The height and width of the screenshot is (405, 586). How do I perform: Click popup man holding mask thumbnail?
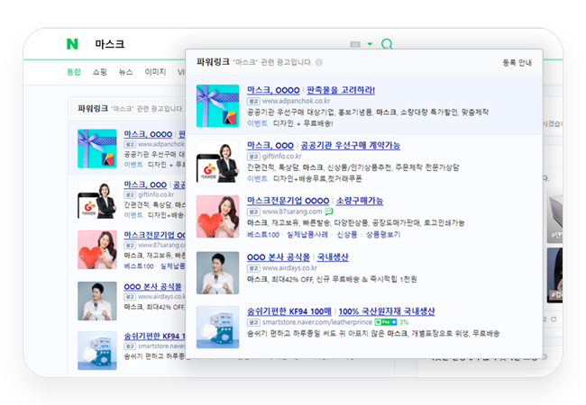tap(218, 273)
